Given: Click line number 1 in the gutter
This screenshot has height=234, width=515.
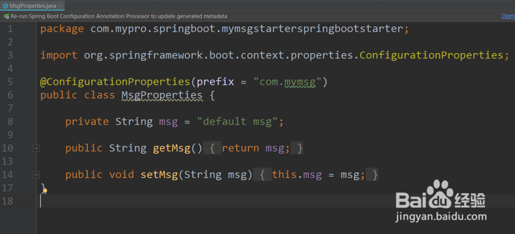Looking at the screenshot, I should 9,29.
